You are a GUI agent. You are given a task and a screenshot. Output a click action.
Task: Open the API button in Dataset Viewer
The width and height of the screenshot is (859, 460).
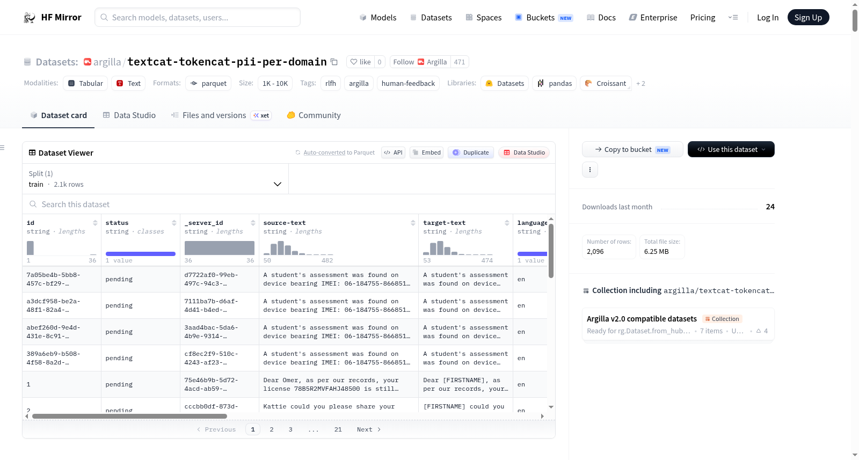[x=393, y=152]
